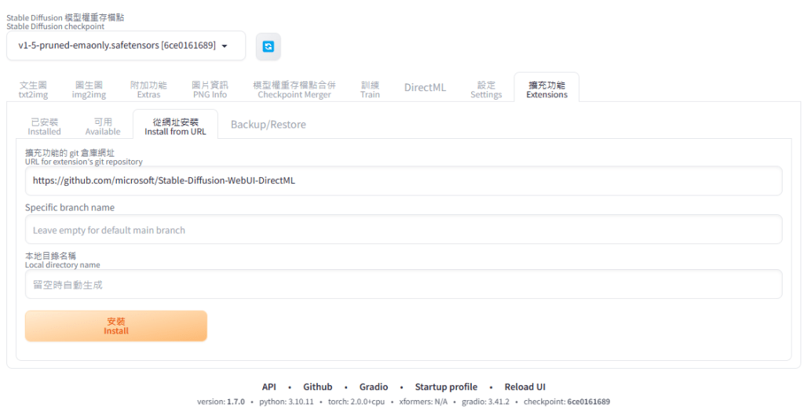
Task: Go to the Settings tab
Action: pos(486,89)
